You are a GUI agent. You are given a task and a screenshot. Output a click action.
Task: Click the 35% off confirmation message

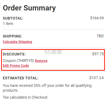(x=47, y=88)
